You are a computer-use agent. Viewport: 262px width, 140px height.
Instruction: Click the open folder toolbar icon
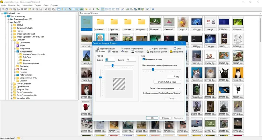10,9
